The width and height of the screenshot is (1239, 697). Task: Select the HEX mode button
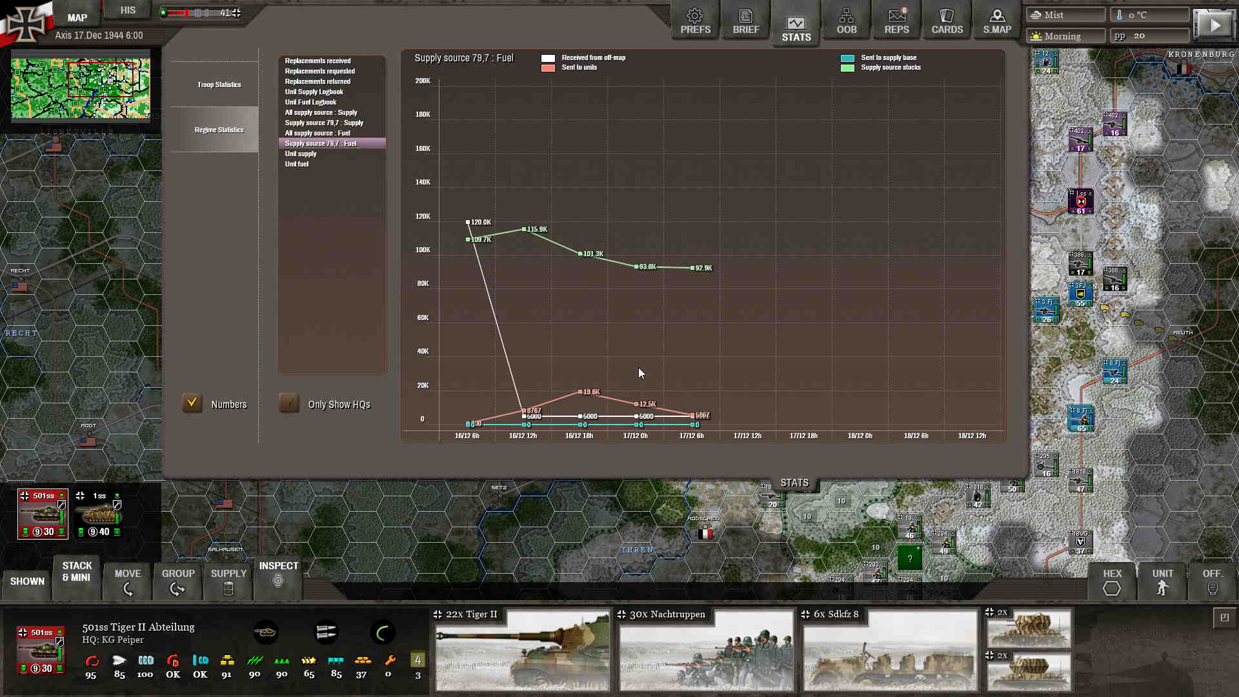pos(1112,581)
